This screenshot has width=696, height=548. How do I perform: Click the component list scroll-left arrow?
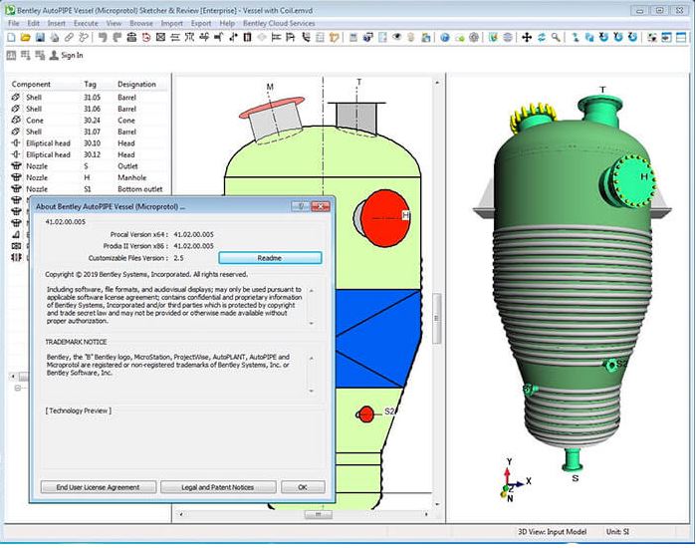click(x=13, y=377)
